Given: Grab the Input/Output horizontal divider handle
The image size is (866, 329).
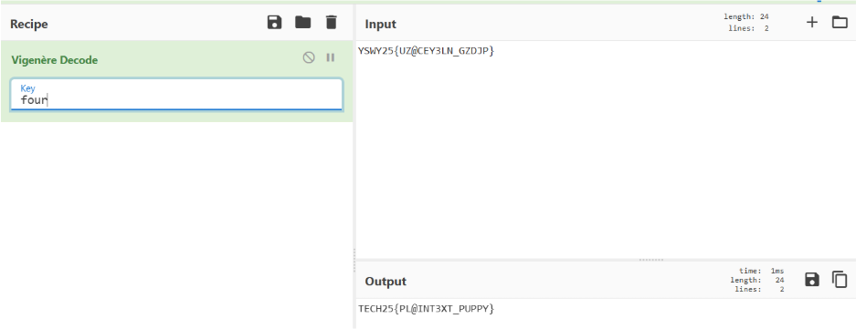Looking at the screenshot, I should pyautogui.click(x=651, y=260).
